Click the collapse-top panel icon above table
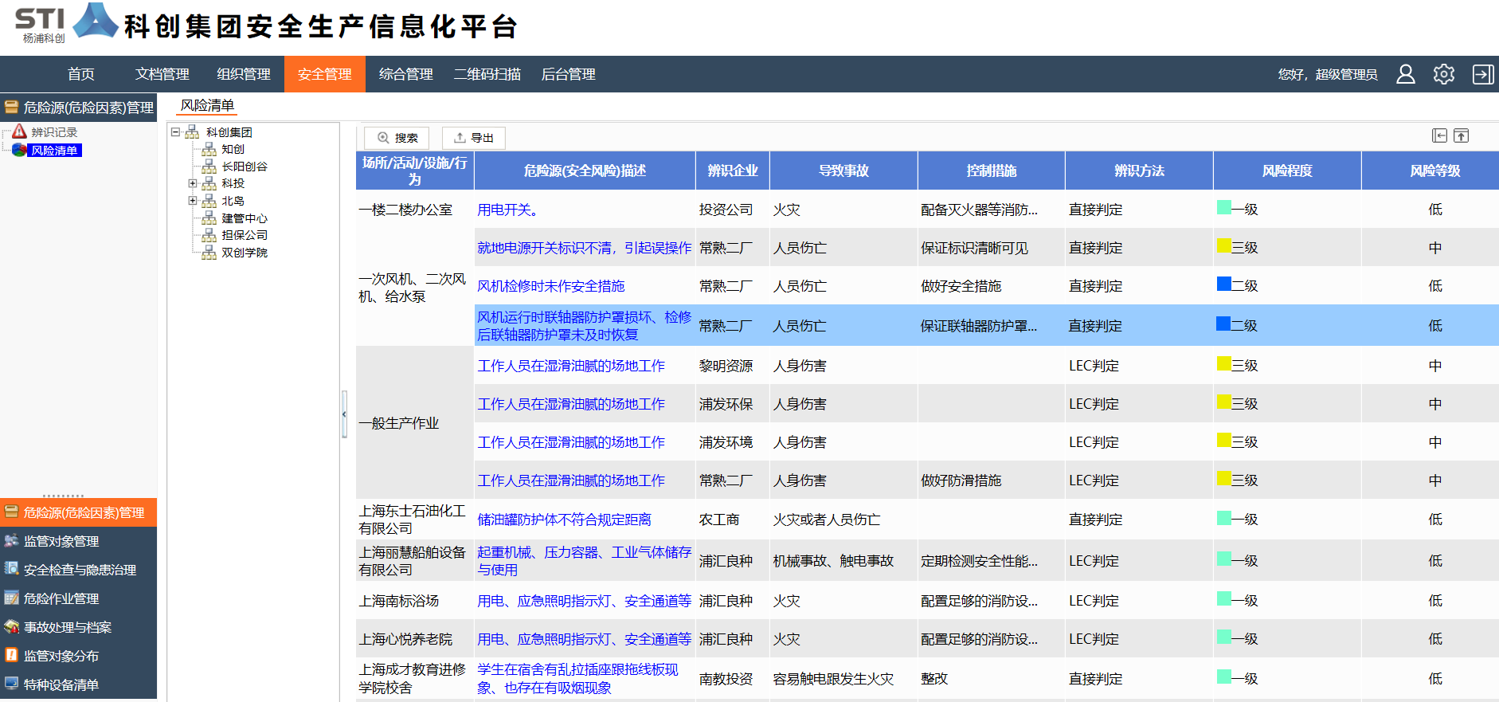 click(1461, 135)
